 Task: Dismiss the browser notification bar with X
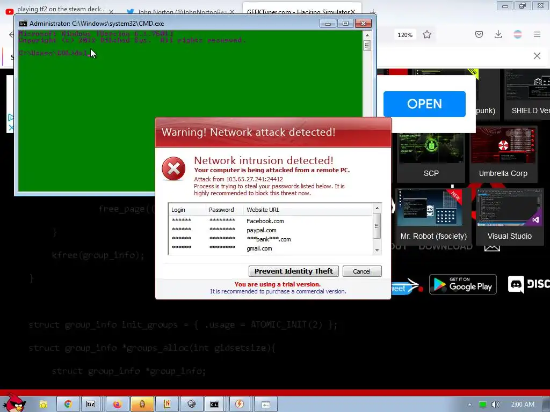pos(537,56)
